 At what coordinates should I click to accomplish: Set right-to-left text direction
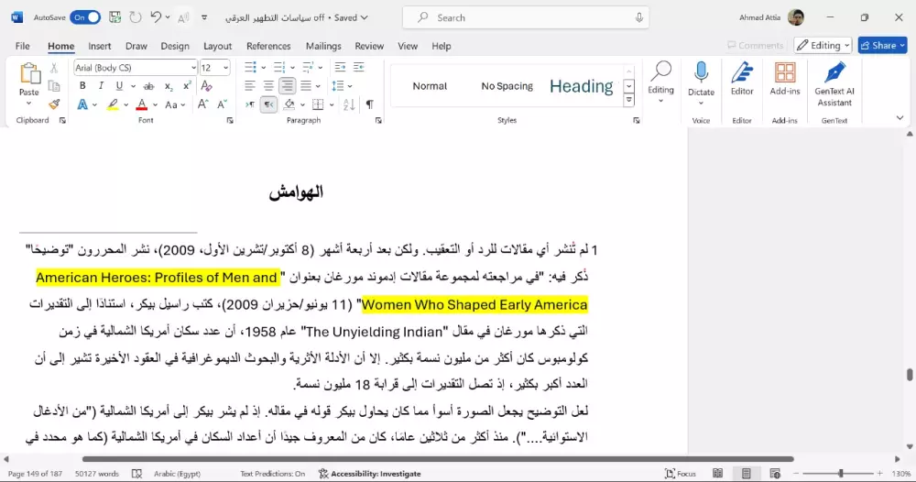(268, 104)
